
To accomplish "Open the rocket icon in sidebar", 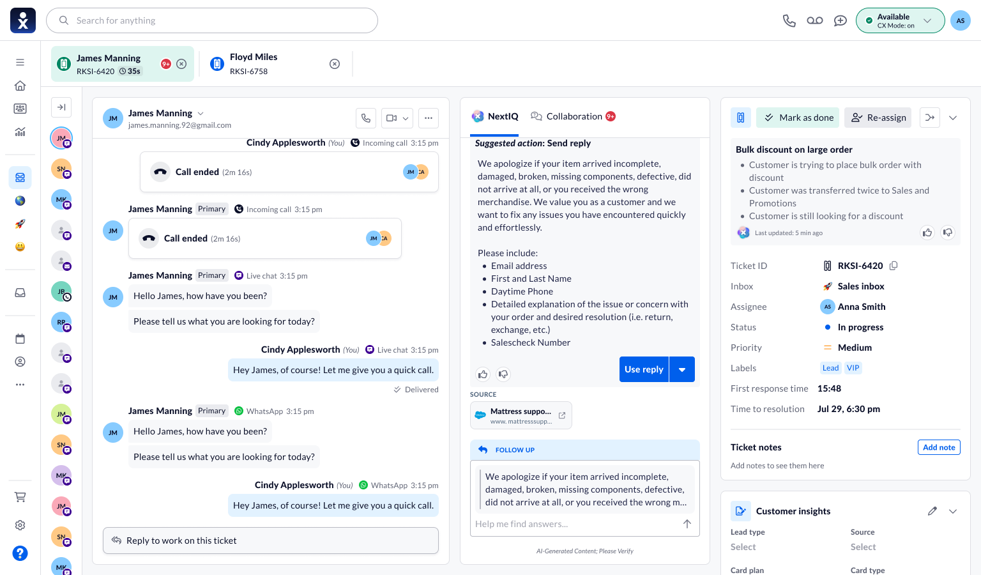I will 20,224.
